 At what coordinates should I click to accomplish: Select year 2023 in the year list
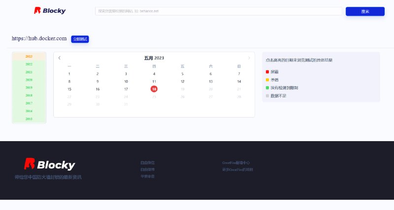point(29,57)
